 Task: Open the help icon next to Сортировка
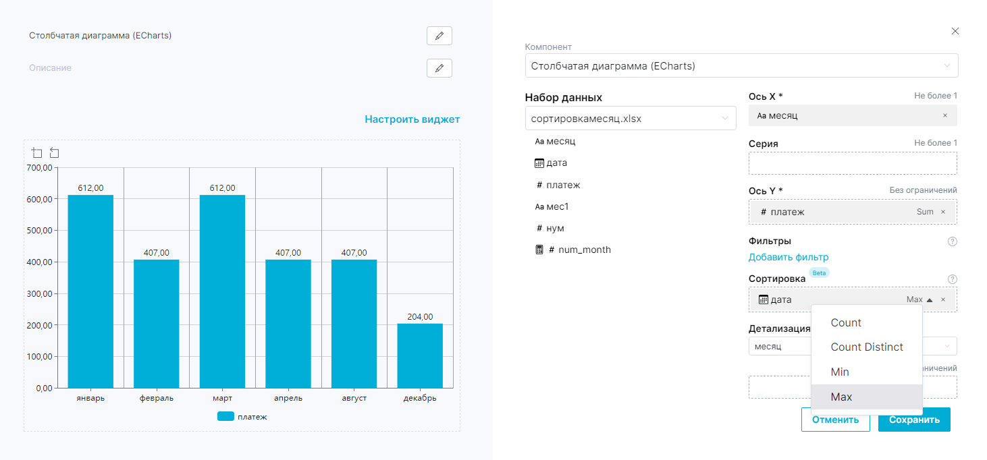point(953,279)
